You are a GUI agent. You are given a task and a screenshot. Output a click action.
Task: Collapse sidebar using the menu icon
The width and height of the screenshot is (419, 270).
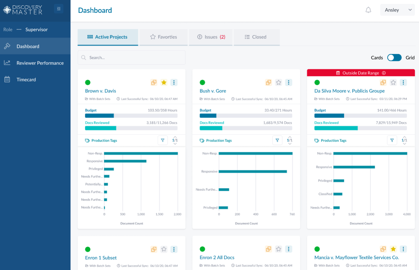point(59,9)
